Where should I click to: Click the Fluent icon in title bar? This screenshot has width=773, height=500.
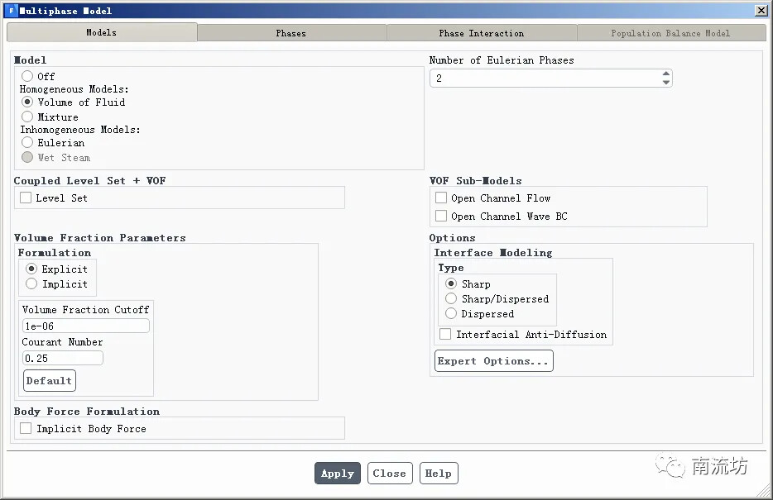click(11, 11)
